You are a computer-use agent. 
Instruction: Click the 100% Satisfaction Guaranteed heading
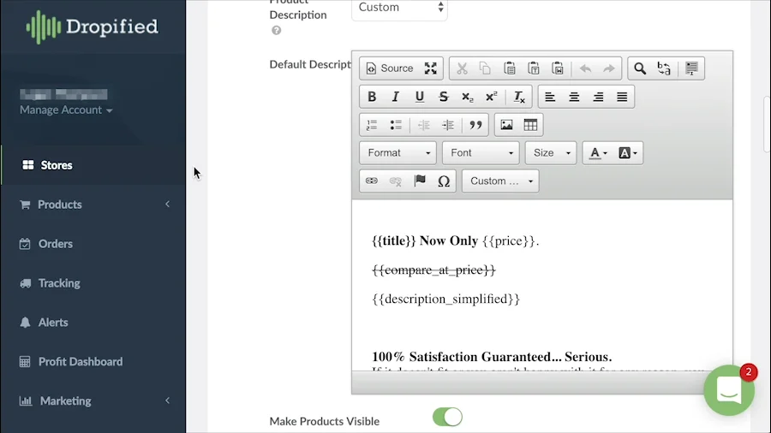click(x=492, y=357)
